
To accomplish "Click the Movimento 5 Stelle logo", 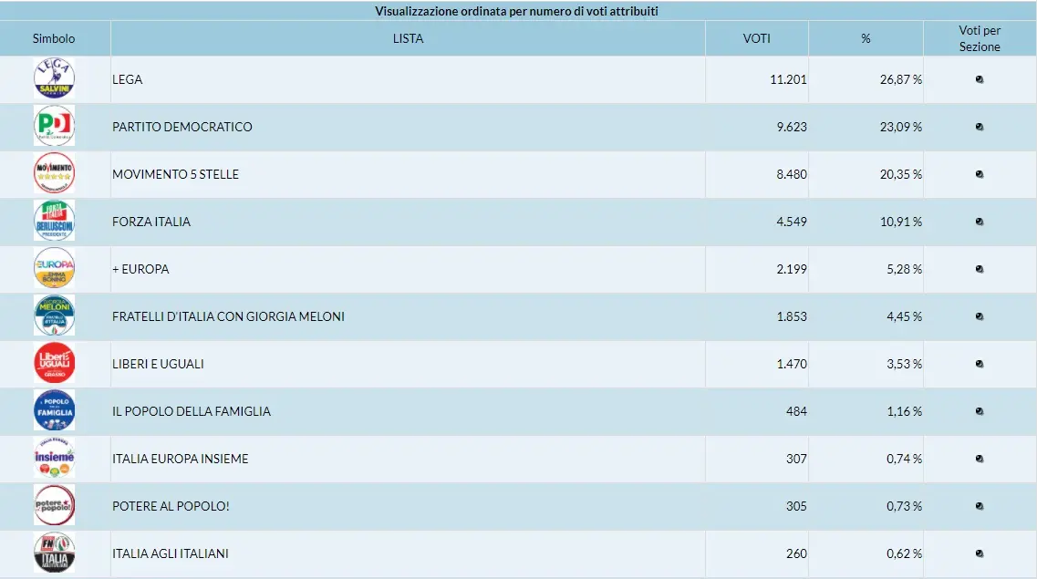I will tap(54, 173).
